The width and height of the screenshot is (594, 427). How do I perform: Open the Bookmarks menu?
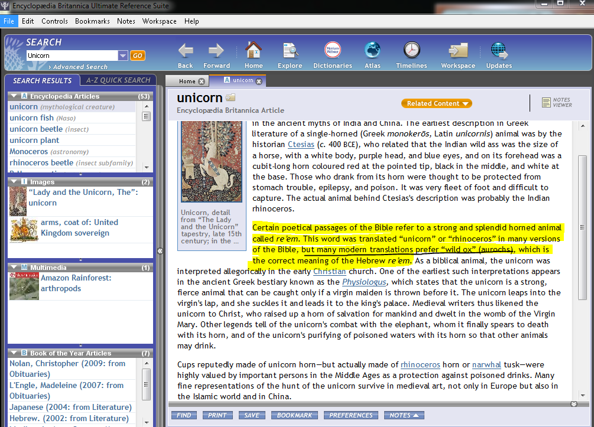(x=92, y=21)
